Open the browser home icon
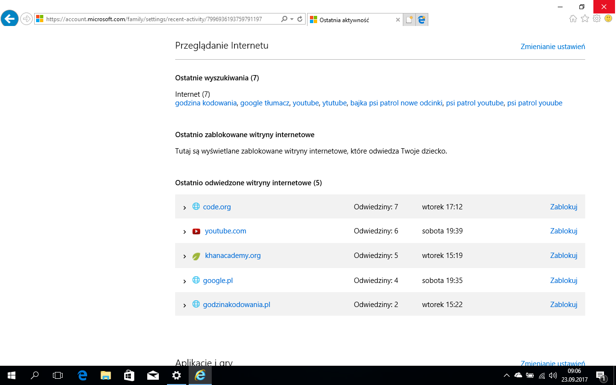This screenshot has height=385, width=616. (573, 19)
